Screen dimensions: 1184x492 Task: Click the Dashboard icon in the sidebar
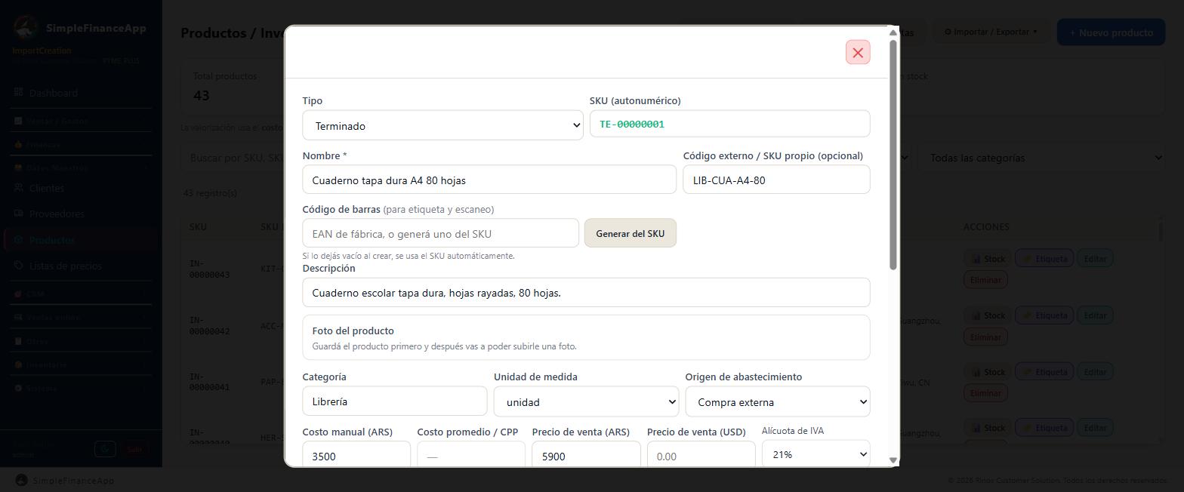pos(19,92)
